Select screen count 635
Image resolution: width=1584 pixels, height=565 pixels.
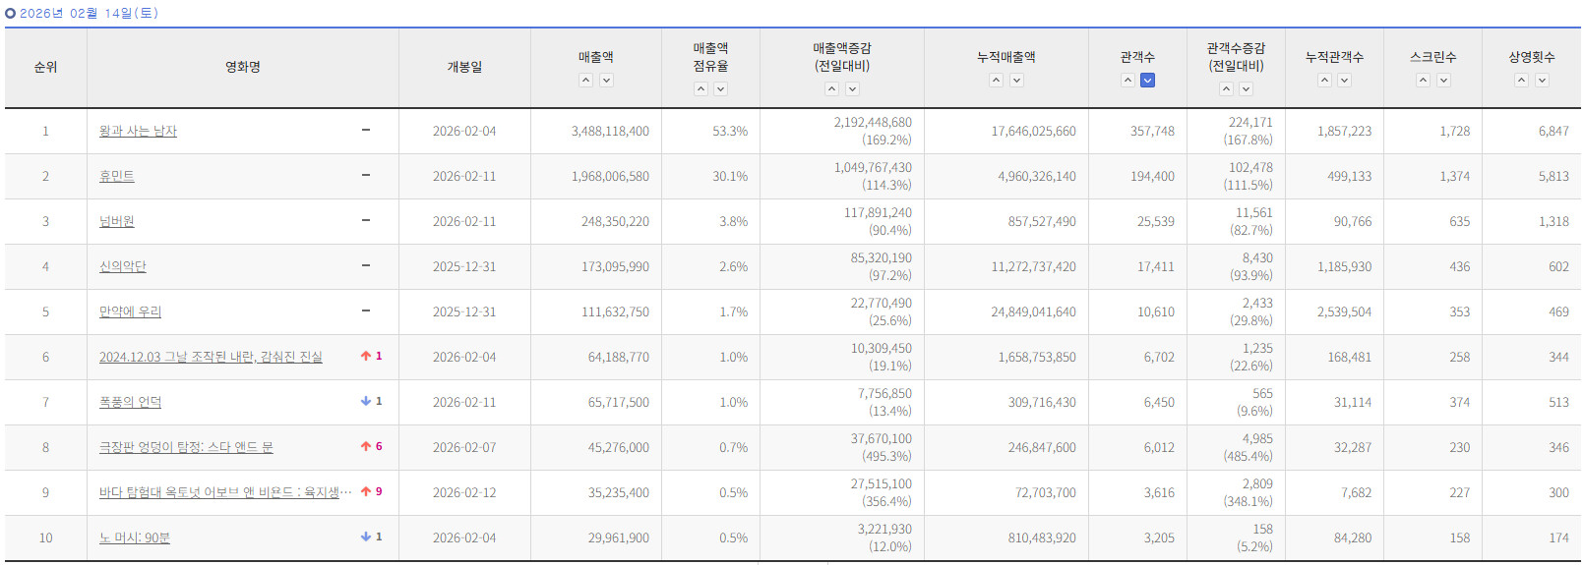coord(1459,221)
